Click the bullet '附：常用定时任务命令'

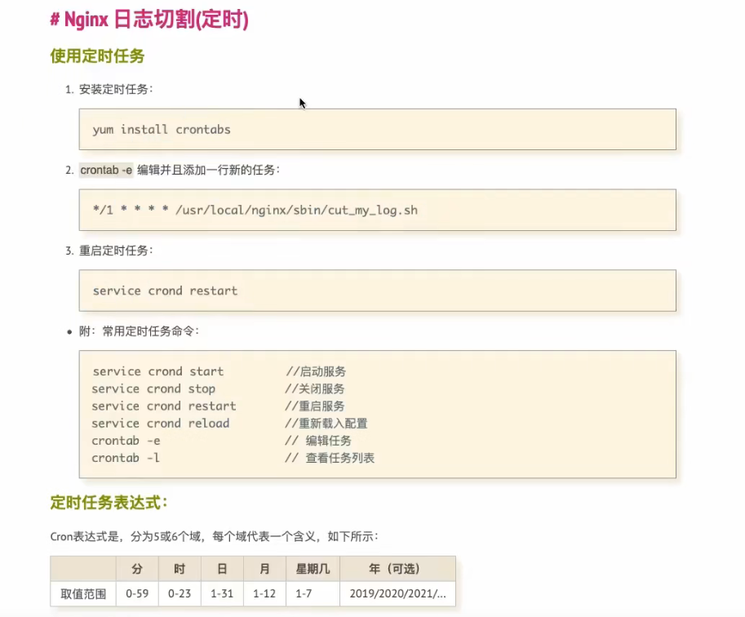pos(139,331)
